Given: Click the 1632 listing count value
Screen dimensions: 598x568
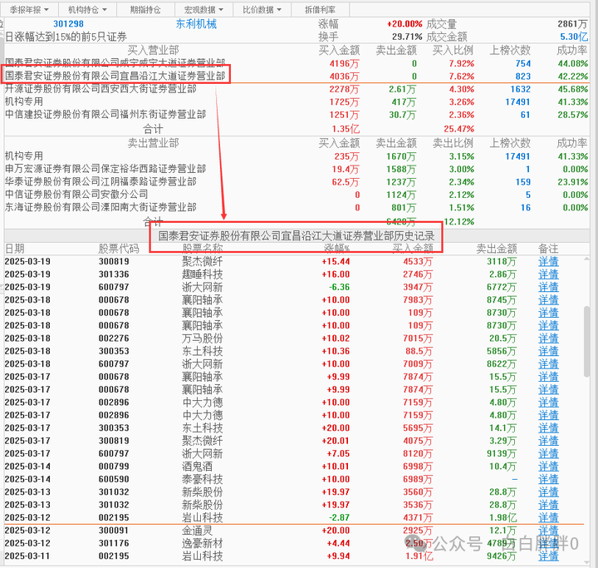Looking at the screenshot, I should click(521, 89).
